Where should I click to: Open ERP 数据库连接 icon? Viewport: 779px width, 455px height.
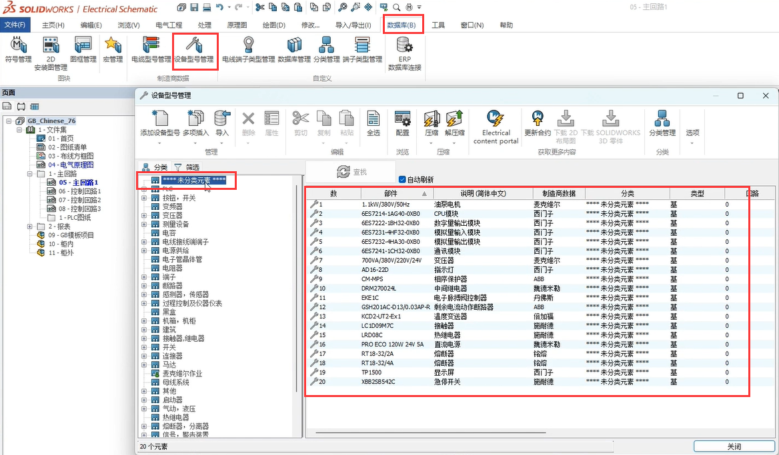tap(404, 53)
